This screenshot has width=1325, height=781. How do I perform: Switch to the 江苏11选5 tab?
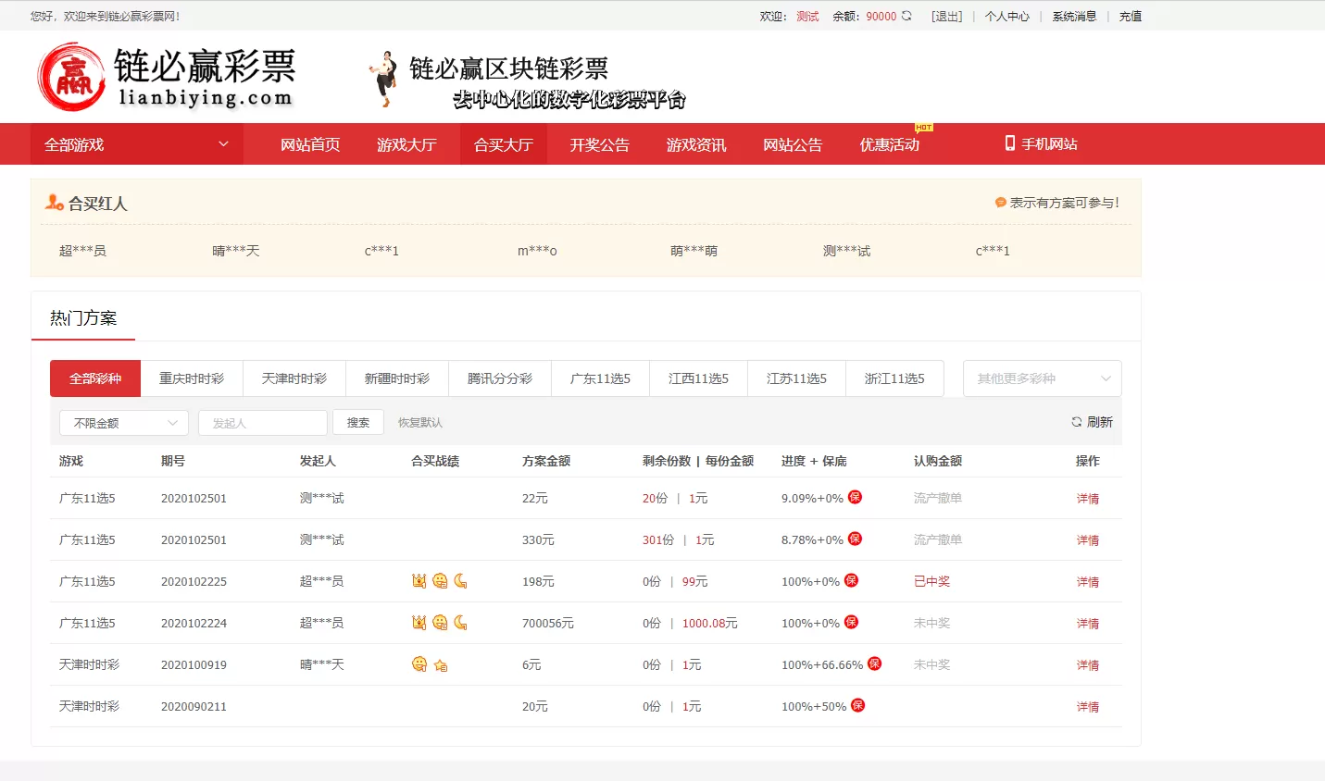point(796,378)
